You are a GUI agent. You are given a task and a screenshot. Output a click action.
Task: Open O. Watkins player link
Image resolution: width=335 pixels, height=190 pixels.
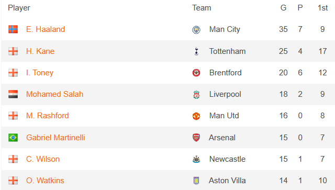(45, 181)
